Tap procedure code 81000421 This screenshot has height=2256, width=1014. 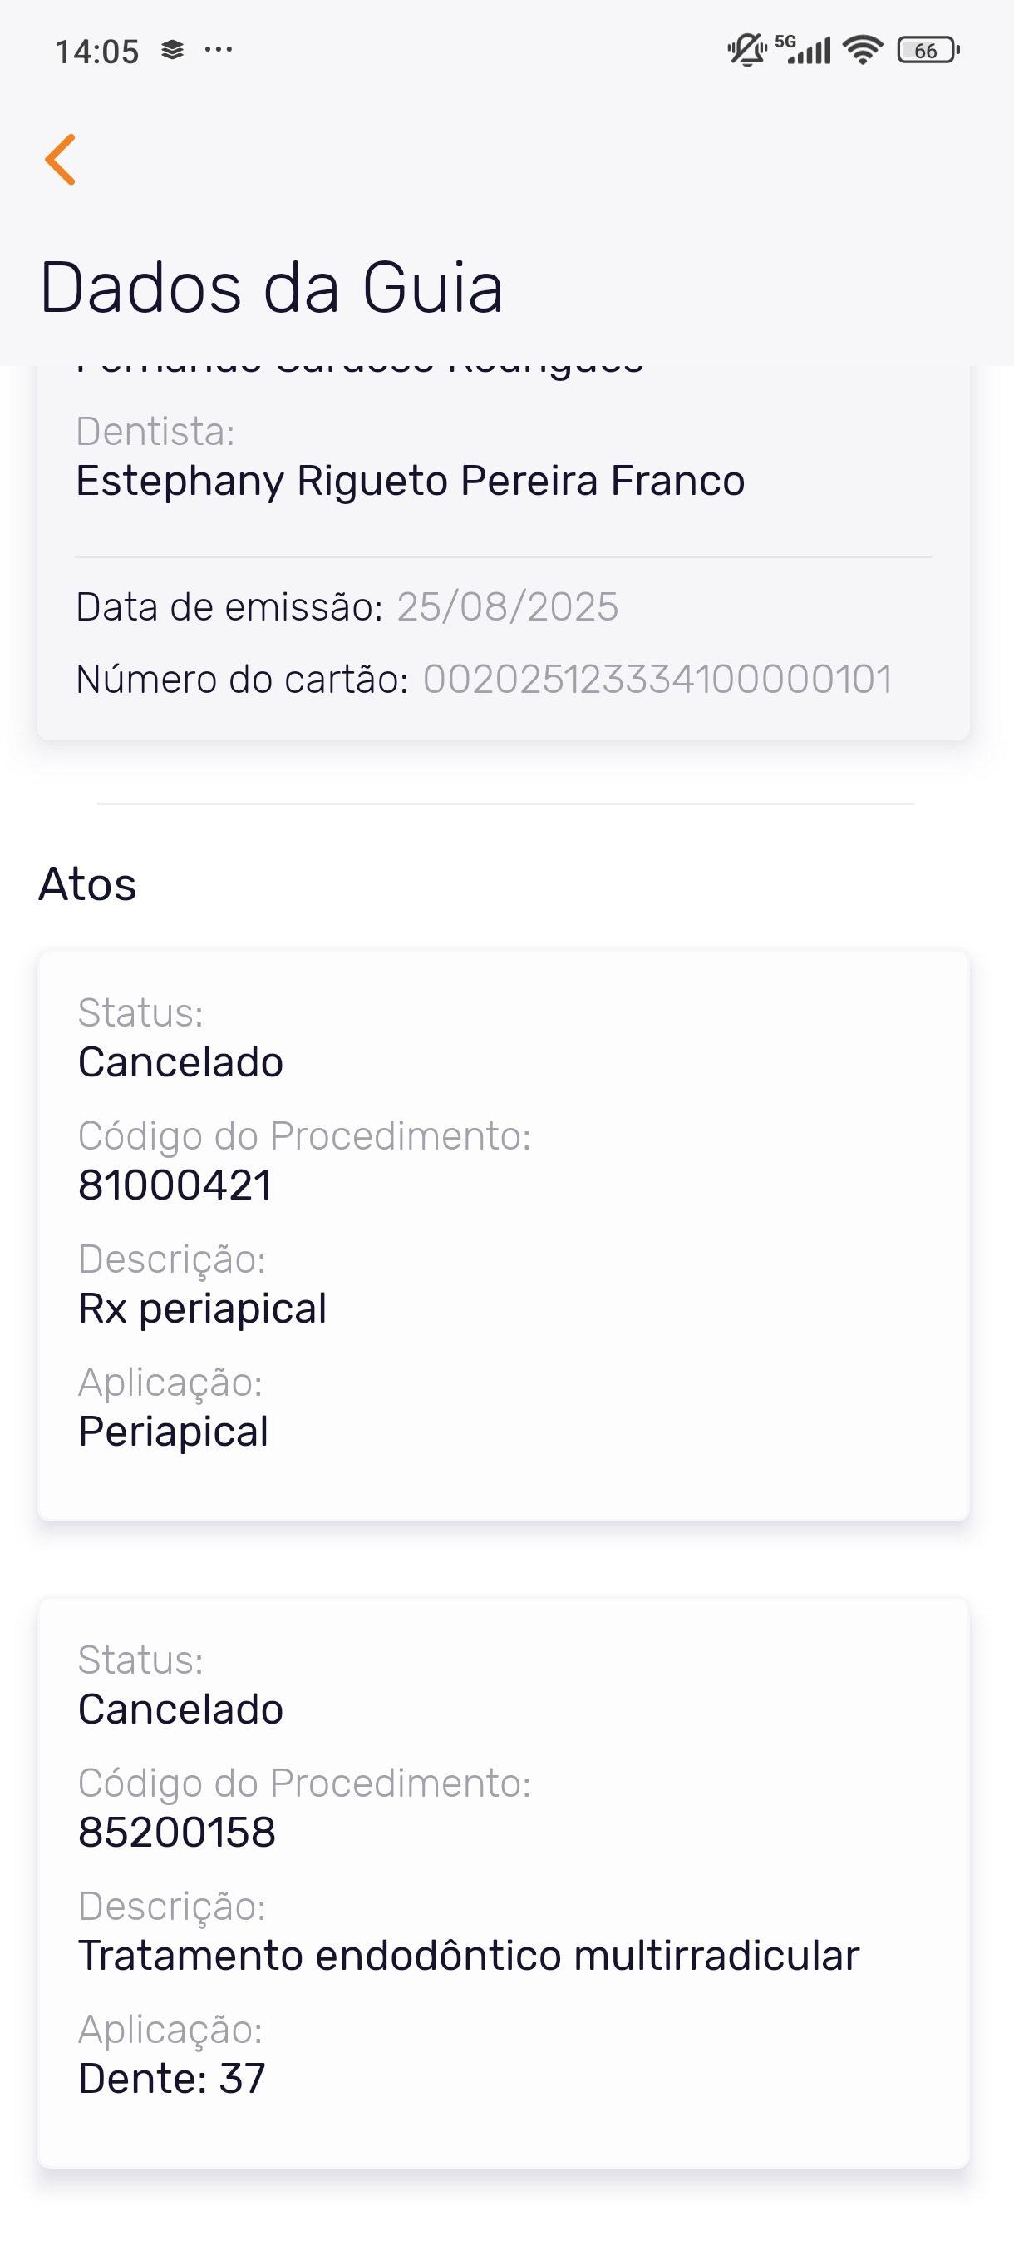click(x=175, y=1185)
